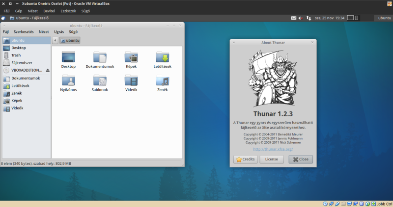Open Zenék bookmark in the sidebar
The image size is (393, 207).
[27, 93]
